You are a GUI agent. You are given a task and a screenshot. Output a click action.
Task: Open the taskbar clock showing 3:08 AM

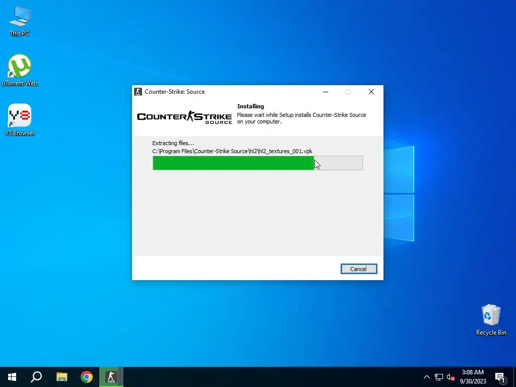point(473,377)
